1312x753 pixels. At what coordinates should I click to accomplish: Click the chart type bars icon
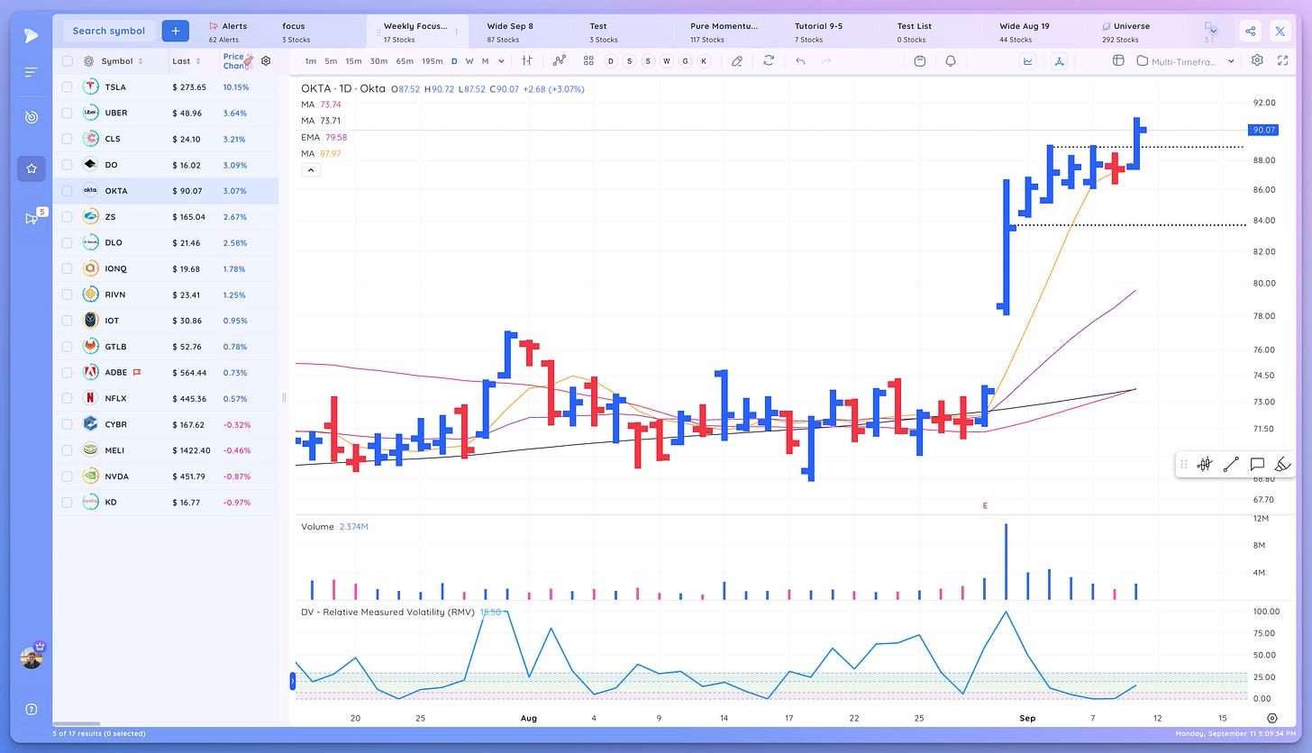point(526,60)
